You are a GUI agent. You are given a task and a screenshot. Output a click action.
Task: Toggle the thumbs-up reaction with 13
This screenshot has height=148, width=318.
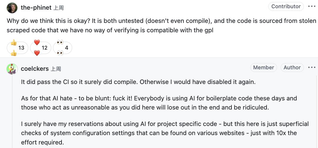17,48
